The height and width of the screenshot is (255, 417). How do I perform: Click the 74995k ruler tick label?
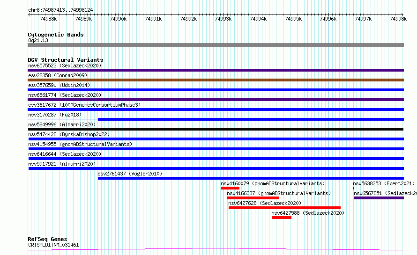point(293,19)
